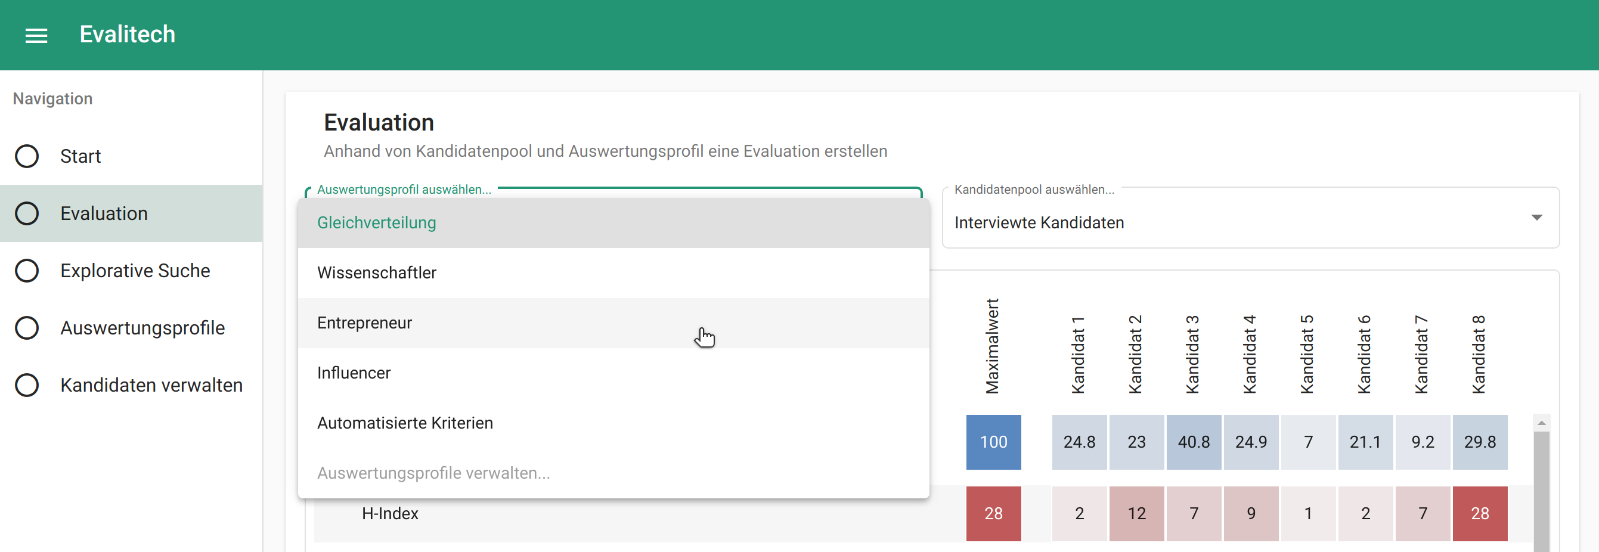Image resolution: width=1599 pixels, height=552 pixels.
Task: Click the Kandidat 6 column header
Action: [x=1364, y=355]
